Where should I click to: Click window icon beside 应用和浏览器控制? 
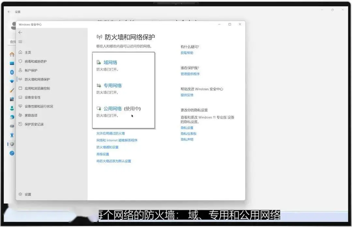(20, 88)
